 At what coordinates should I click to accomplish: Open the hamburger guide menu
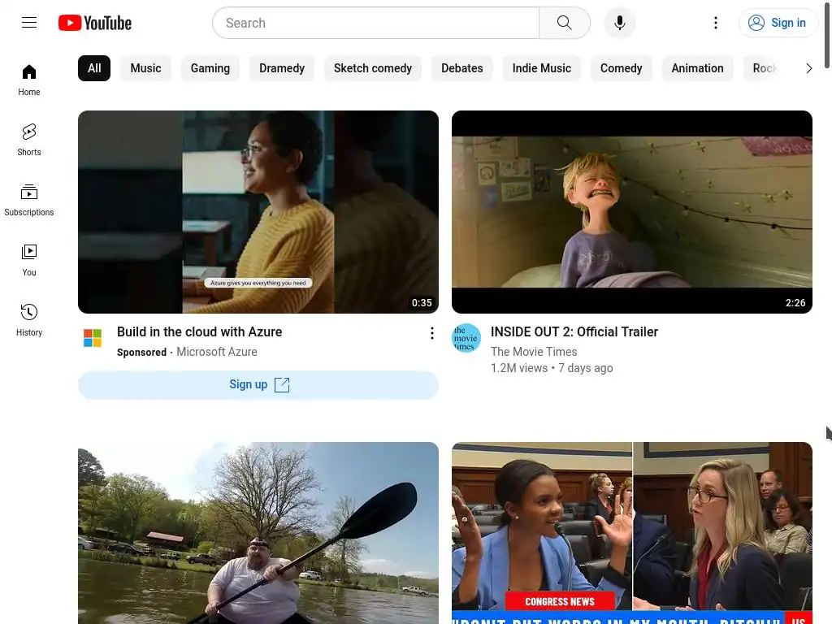point(29,22)
